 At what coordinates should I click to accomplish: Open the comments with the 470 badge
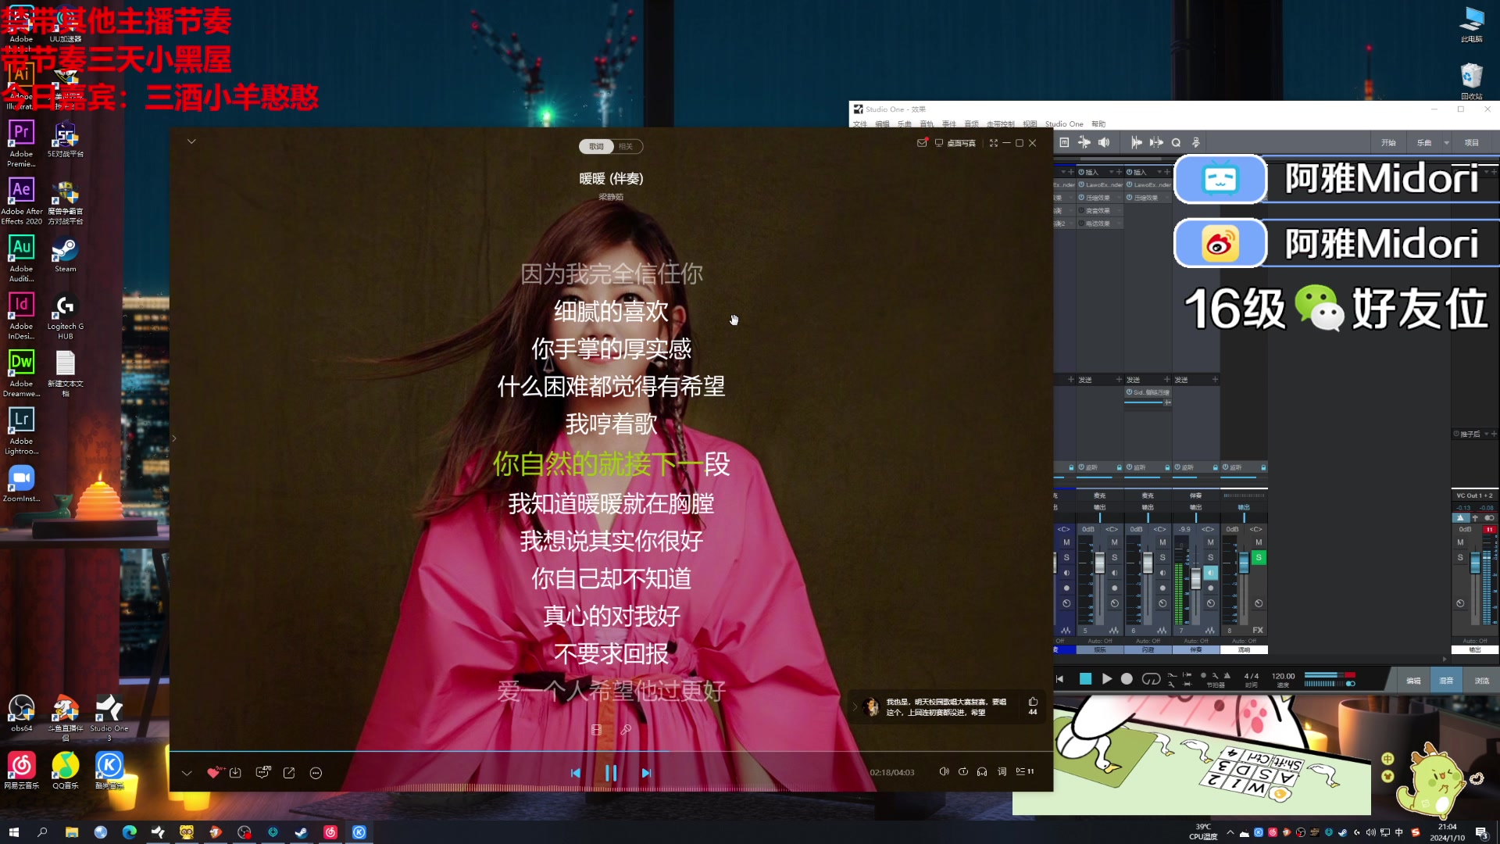click(262, 773)
